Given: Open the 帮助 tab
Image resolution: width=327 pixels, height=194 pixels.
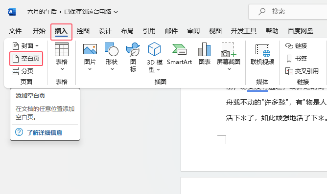Looking at the screenshot, I should [x=272, y=31].
